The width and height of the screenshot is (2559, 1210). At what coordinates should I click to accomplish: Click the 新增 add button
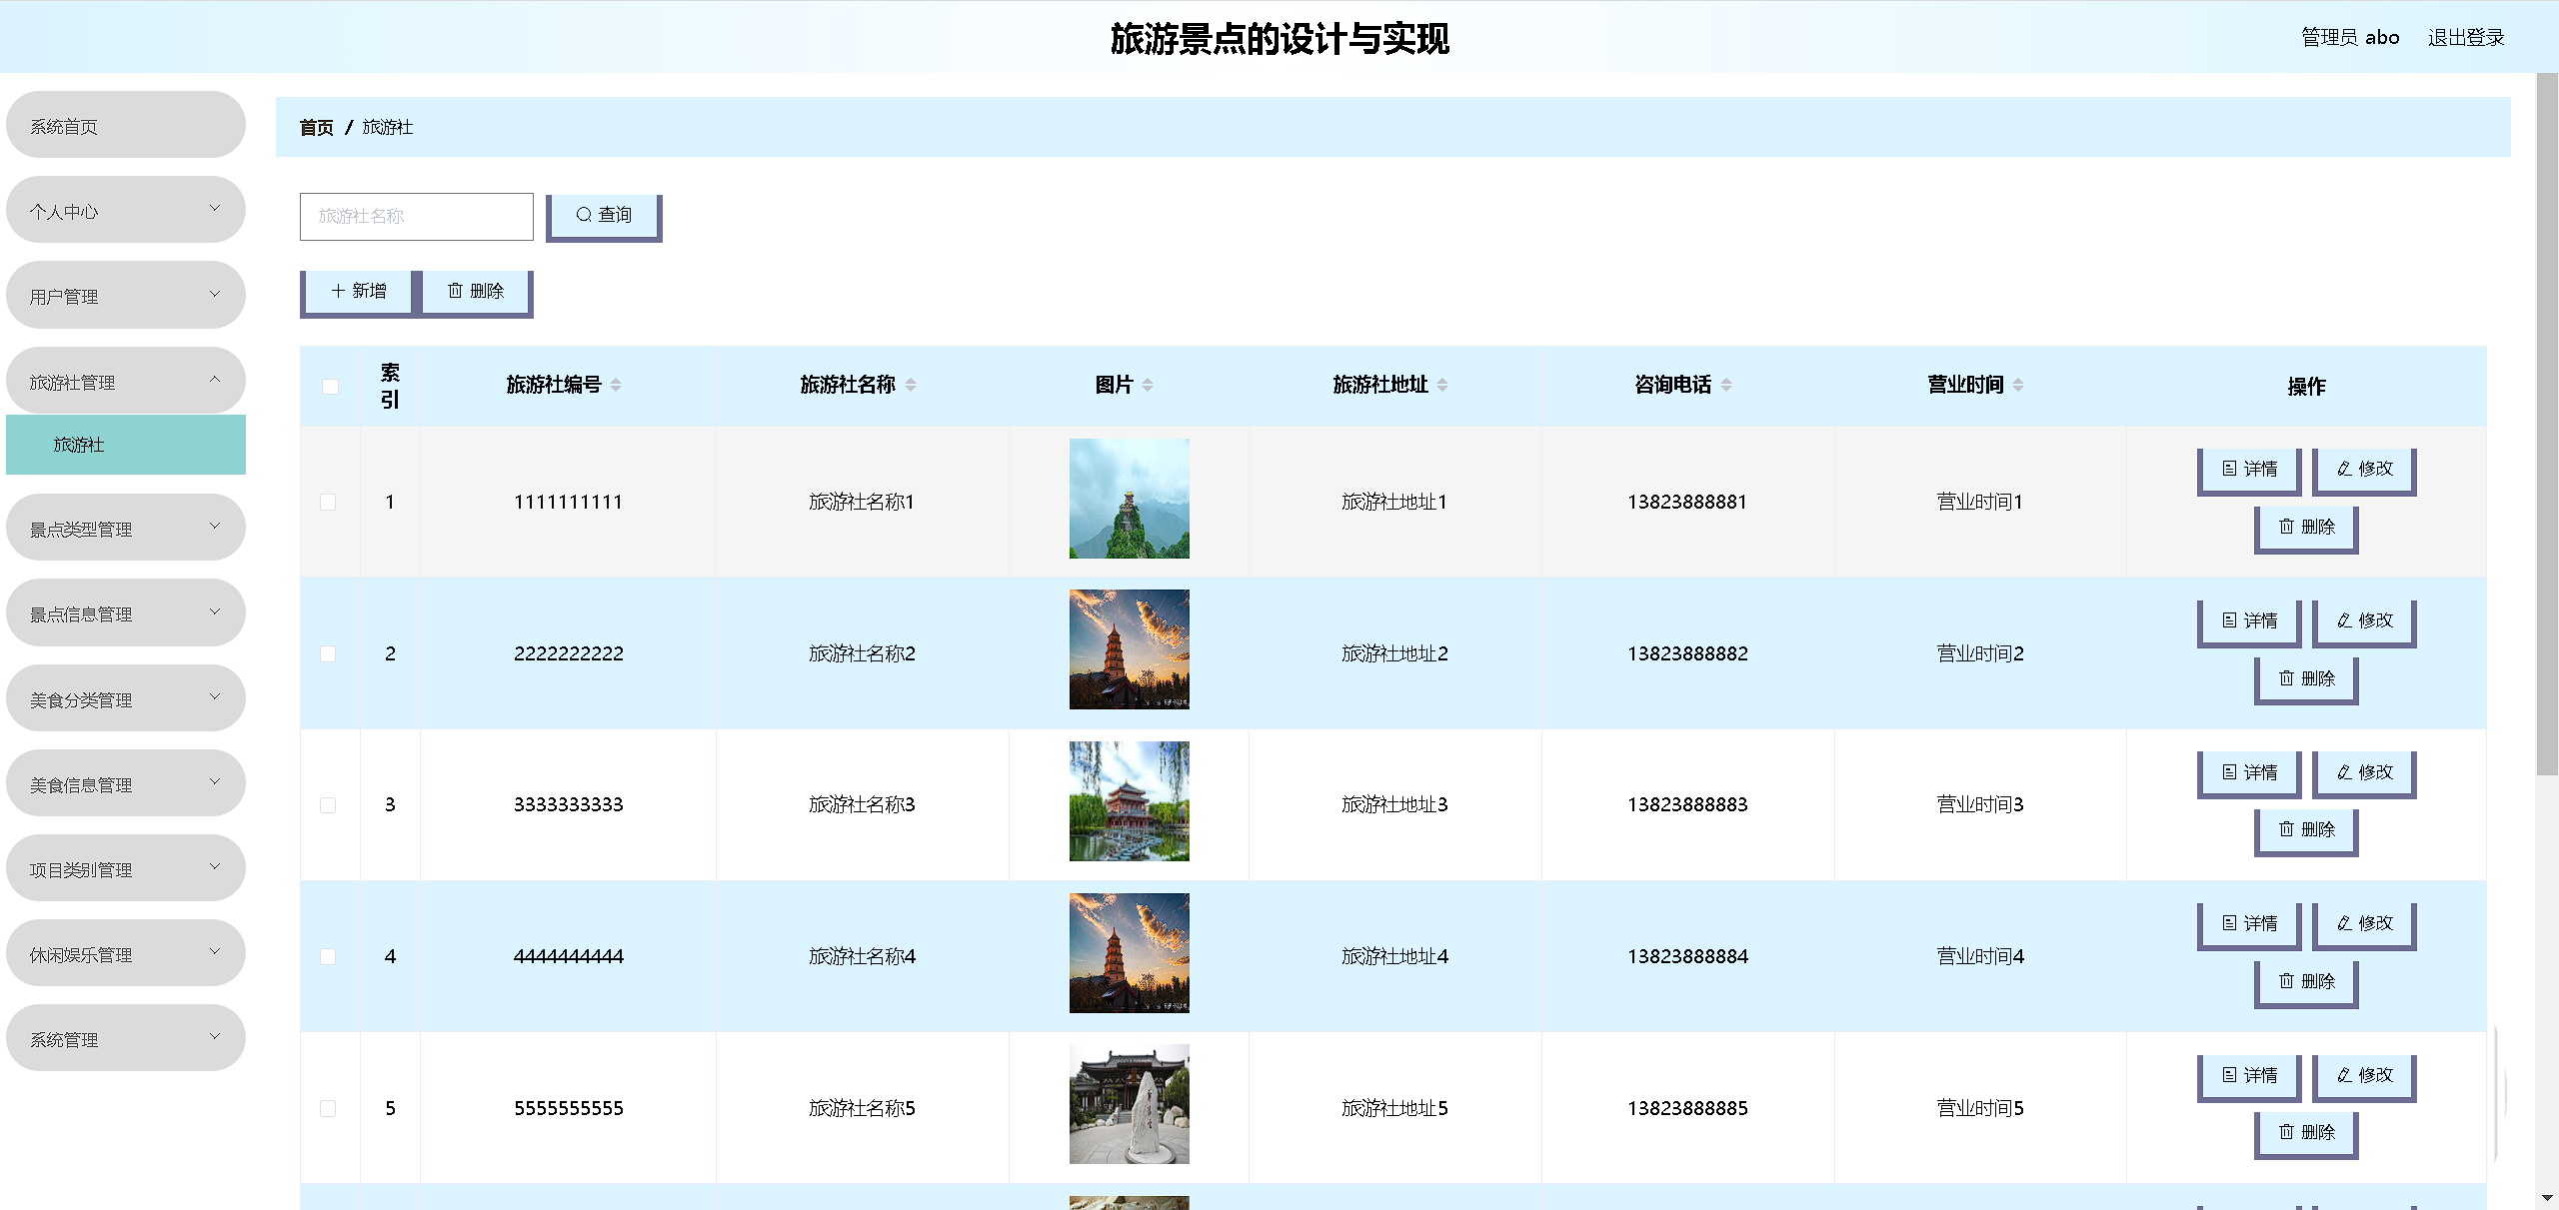[358, 292]
